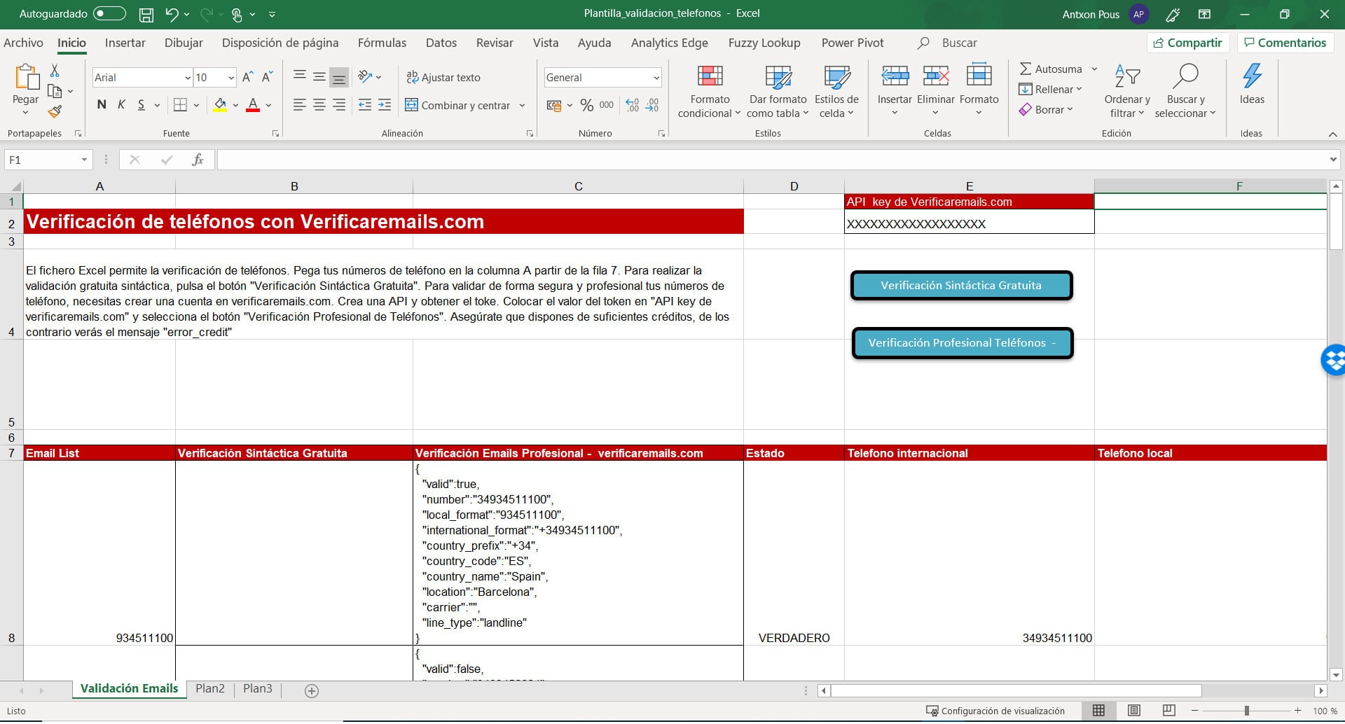Viewport: 1345px width, 724px height.
Task: Click the decrease indent icon
Action: point(365,106)
